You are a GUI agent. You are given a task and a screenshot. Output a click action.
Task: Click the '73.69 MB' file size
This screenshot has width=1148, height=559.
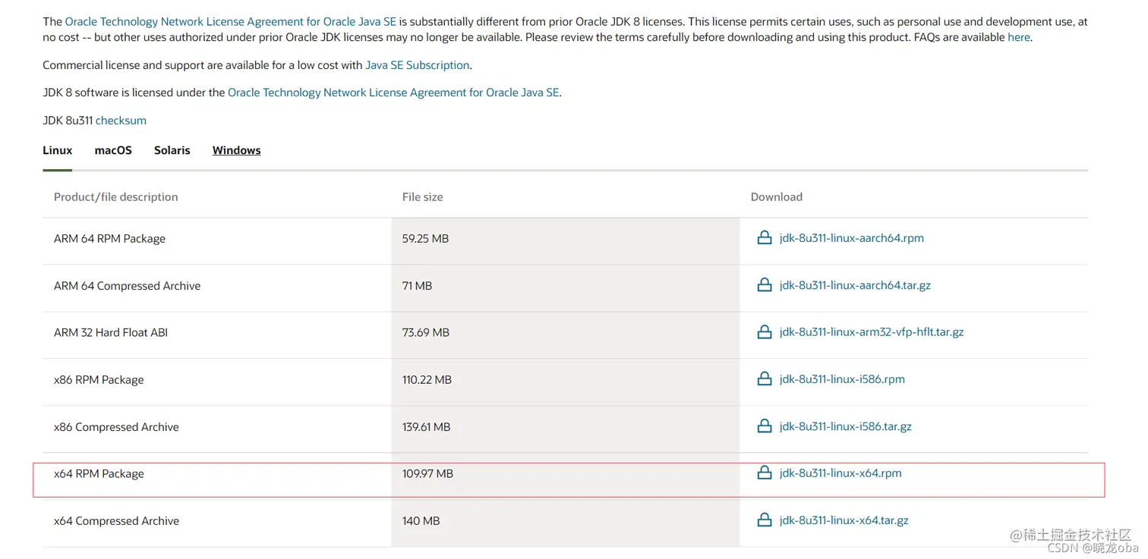point(426,332)
